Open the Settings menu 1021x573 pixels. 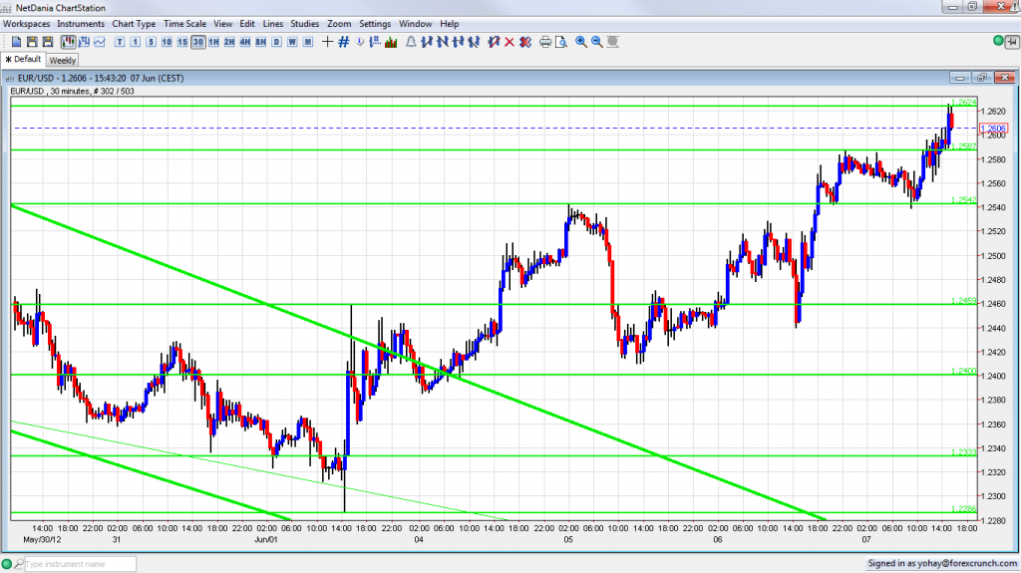point(375,24)
